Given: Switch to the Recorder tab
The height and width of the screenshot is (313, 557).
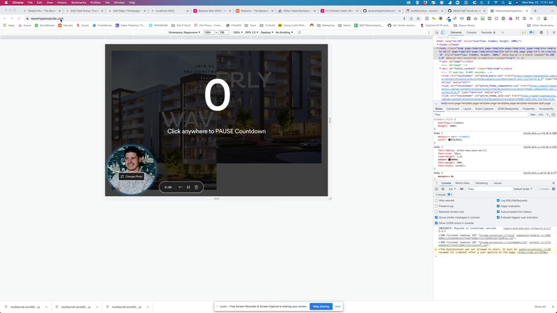Looking at the screenshot, I should [x=488, y=33].
